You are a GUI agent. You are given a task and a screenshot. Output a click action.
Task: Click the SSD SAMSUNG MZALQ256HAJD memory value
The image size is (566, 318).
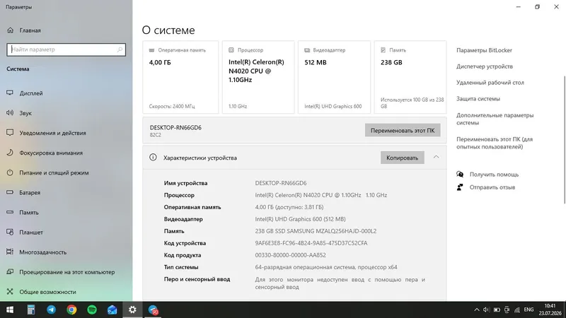click(x=316, y=231)
